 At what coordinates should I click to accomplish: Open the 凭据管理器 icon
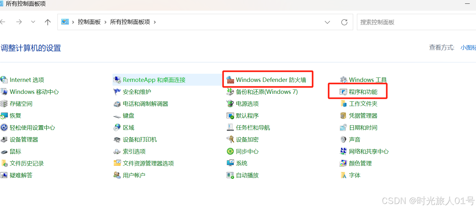pos(344,115)
